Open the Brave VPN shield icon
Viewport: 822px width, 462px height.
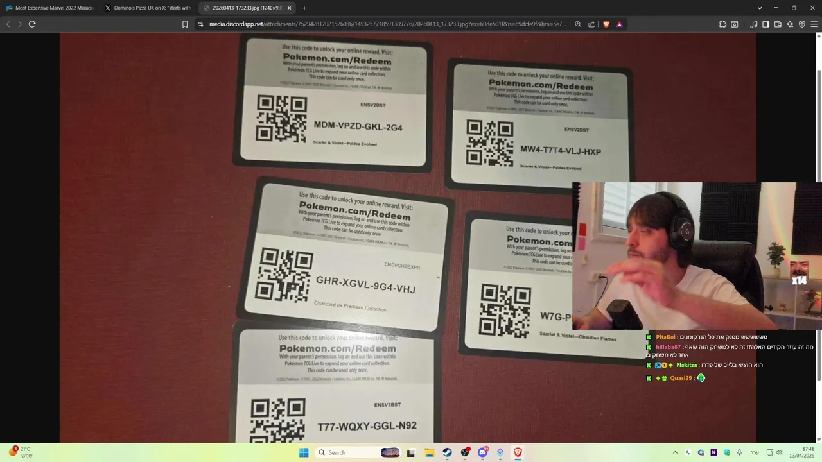coord(802,24)
